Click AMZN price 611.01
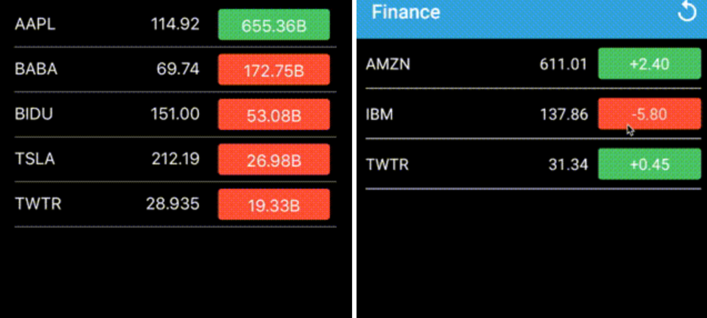This screenshot has height=318, width=707. click(x=563, y=64)
